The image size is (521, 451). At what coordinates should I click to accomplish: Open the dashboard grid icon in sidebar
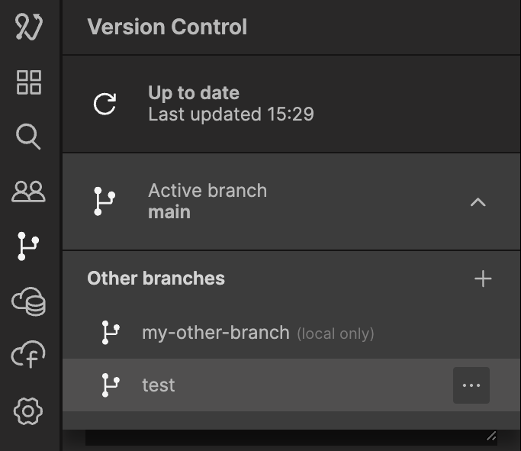pos(29,82)
